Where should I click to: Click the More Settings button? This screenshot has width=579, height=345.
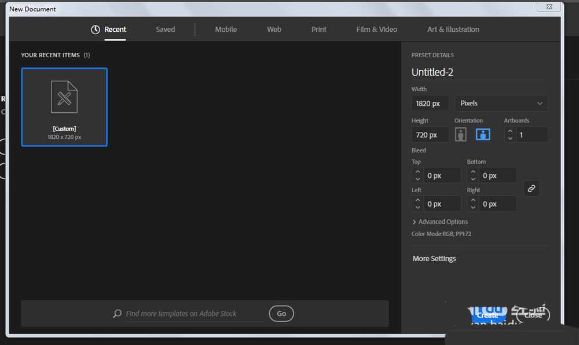[x=434, y=259]
